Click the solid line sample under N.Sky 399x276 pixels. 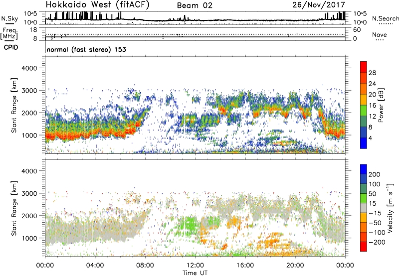(9, 24)
